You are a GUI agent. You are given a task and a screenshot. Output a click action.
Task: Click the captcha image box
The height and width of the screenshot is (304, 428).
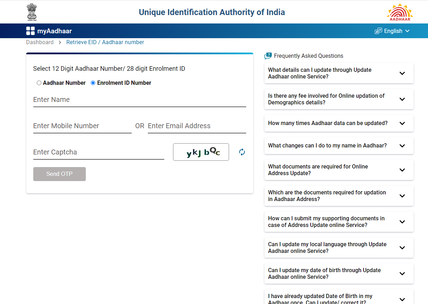click(x=201, y=152)
